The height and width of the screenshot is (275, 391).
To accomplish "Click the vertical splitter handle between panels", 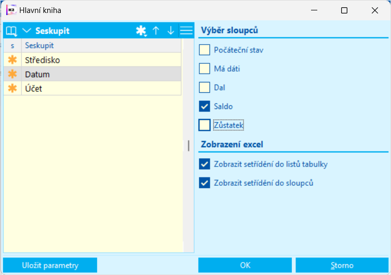I will [x=188, y=146].
